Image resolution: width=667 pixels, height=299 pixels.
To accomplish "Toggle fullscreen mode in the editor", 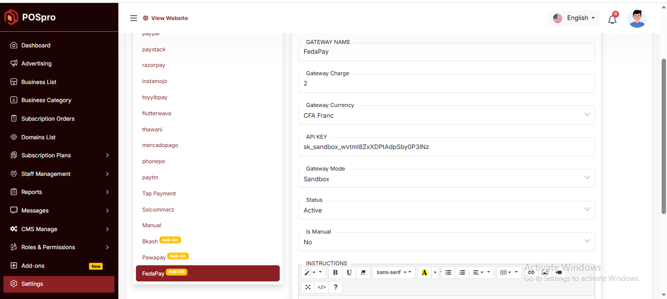I will (x=308, y=287).
